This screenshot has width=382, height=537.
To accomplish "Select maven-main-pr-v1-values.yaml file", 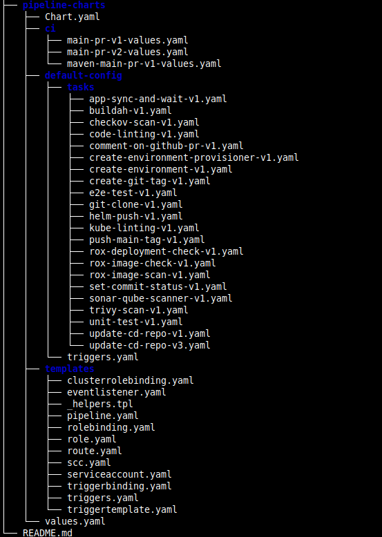I will point(144,64).
